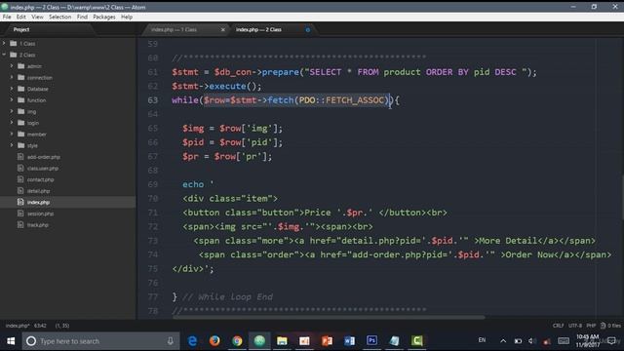Change the UTF-8 encoding in status bar
The height and width of the screenshot is (351, 624).
[575, 326]
